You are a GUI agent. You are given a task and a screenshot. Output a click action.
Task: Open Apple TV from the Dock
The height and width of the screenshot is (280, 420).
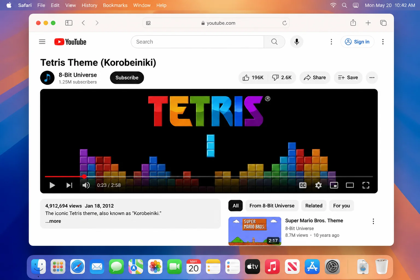tap(253, 267)
